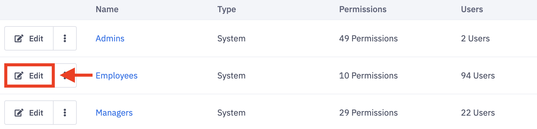This screenshot has width=537, height=129.
Task: Click System type in Admins row
Action: [x=231, y=39]
